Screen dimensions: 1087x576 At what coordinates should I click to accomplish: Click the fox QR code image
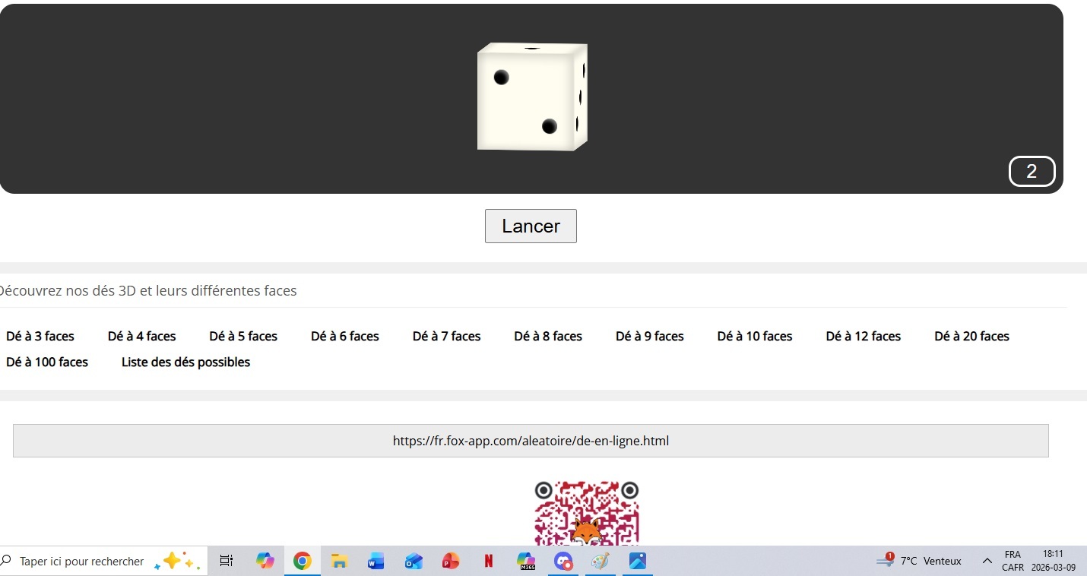click(x=586, y=513)
